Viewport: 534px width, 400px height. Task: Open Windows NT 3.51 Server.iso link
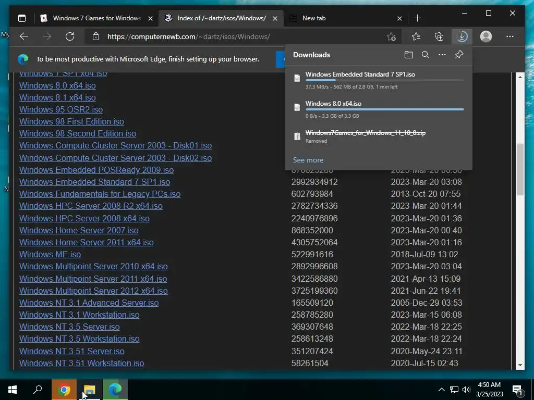tap(72, 351)
